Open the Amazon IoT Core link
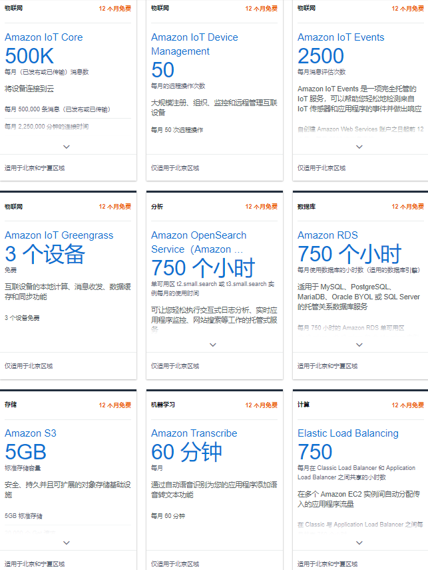 43,37
